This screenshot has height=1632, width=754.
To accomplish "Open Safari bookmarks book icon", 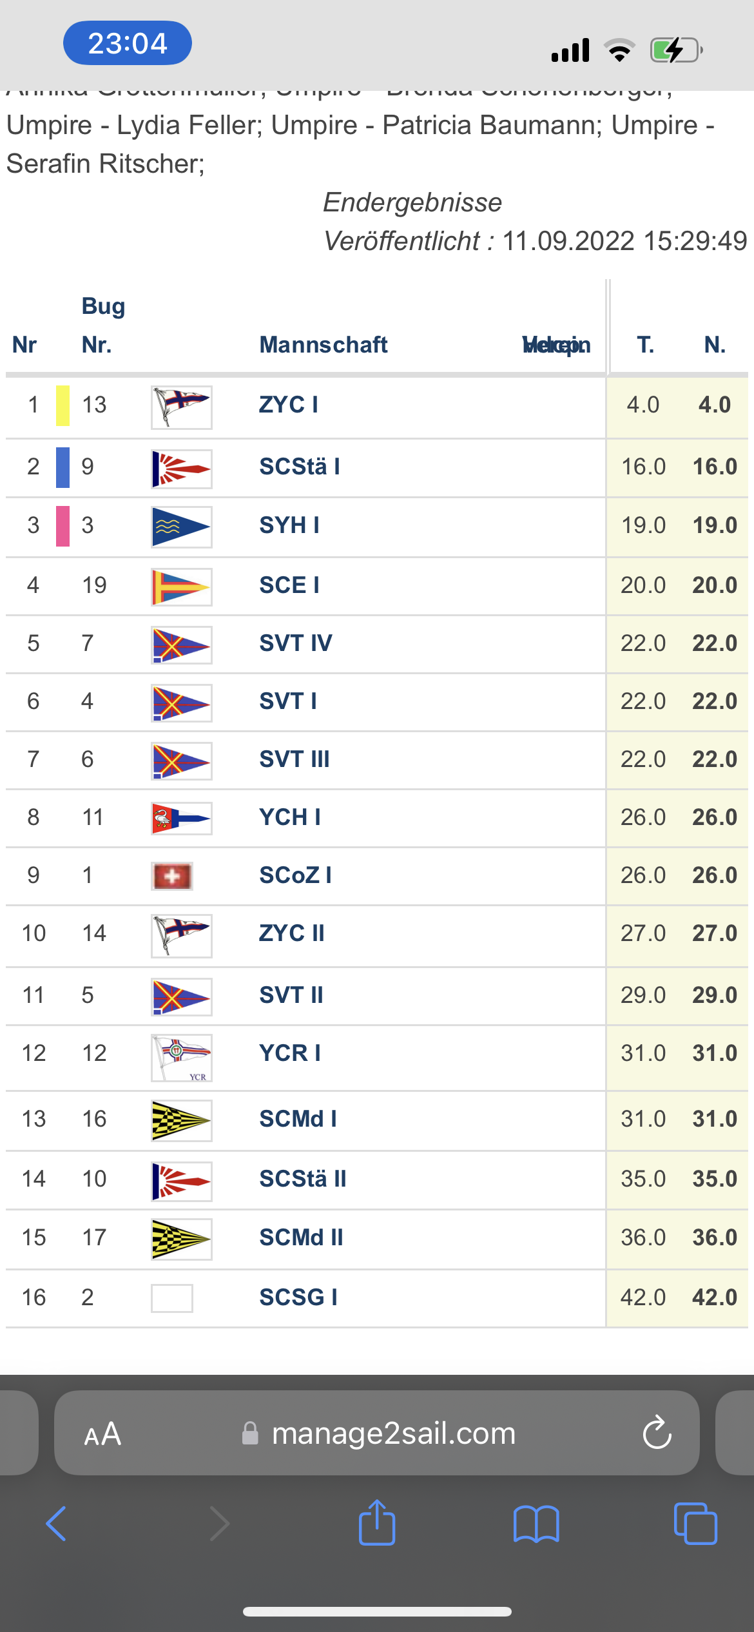I will [536, 1524].
